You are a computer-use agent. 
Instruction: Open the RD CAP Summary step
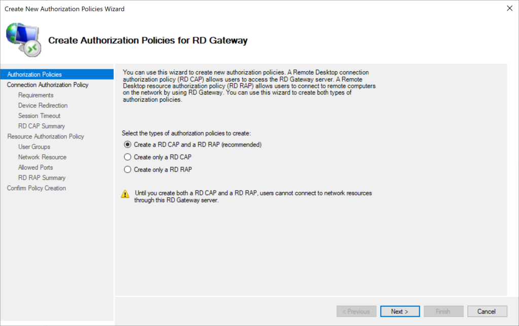click(41, 126)
